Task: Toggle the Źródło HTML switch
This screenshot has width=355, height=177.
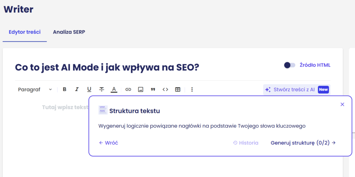Action: (x=289, y=65)
